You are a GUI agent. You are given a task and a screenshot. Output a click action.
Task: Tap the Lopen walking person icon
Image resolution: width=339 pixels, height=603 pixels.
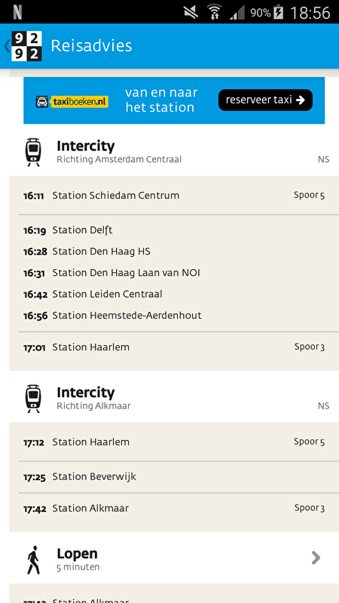[x=33, y=560]
